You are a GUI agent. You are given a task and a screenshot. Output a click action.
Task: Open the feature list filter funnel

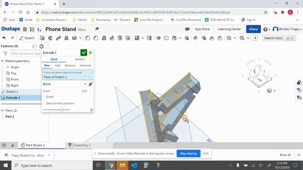coord(5,53)
